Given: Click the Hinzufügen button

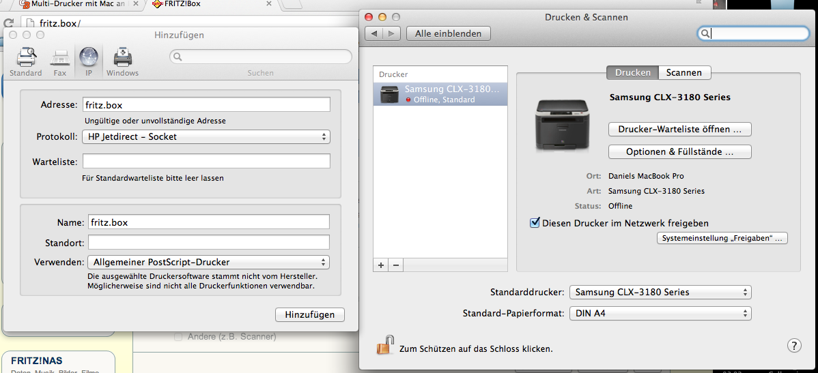Looking at the screenshot, I should pos(310,314).
